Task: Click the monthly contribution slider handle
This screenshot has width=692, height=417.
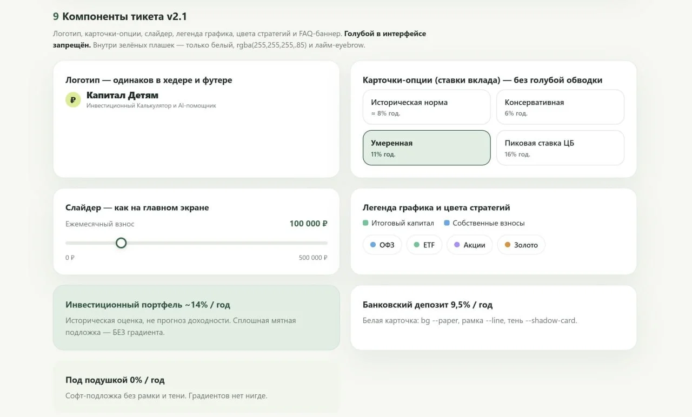Action: 121,243
